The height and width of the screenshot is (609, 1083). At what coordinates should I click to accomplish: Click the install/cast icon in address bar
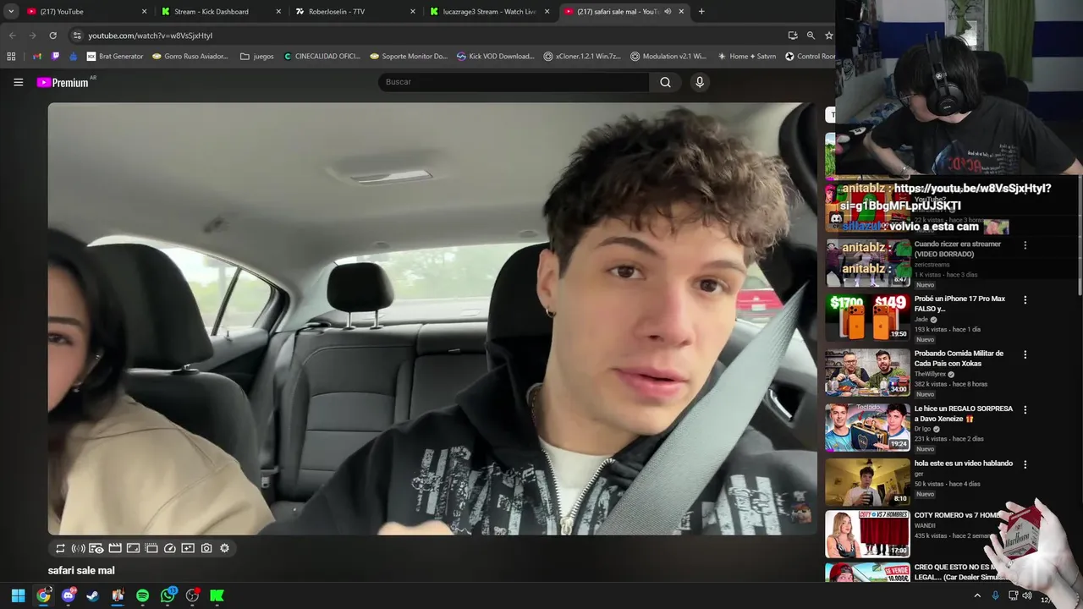pos(793,36)
